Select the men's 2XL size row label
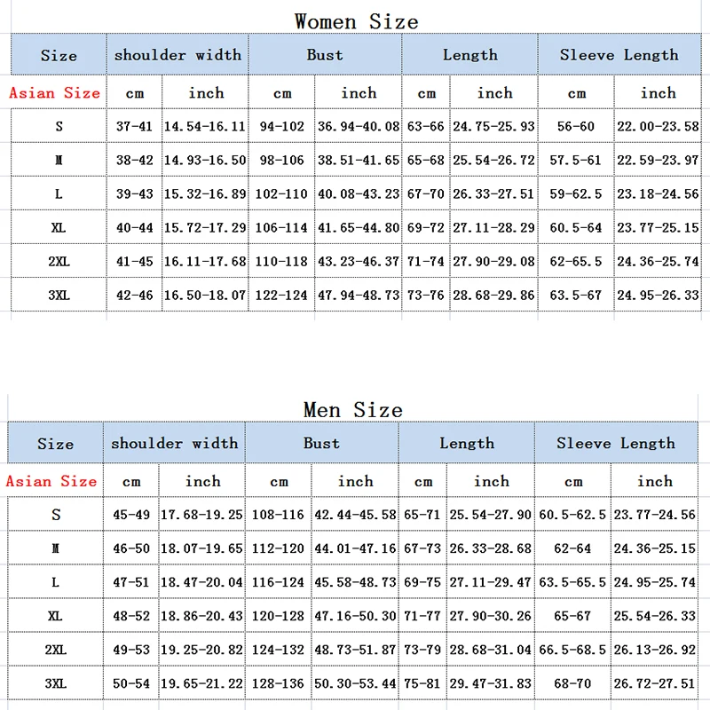This screenshot has height=710, width=710. (56, 650)
